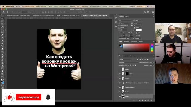Viewport: 191px width, 107px height.
Task: Select the Eraser tool
Action: [2, 49]
